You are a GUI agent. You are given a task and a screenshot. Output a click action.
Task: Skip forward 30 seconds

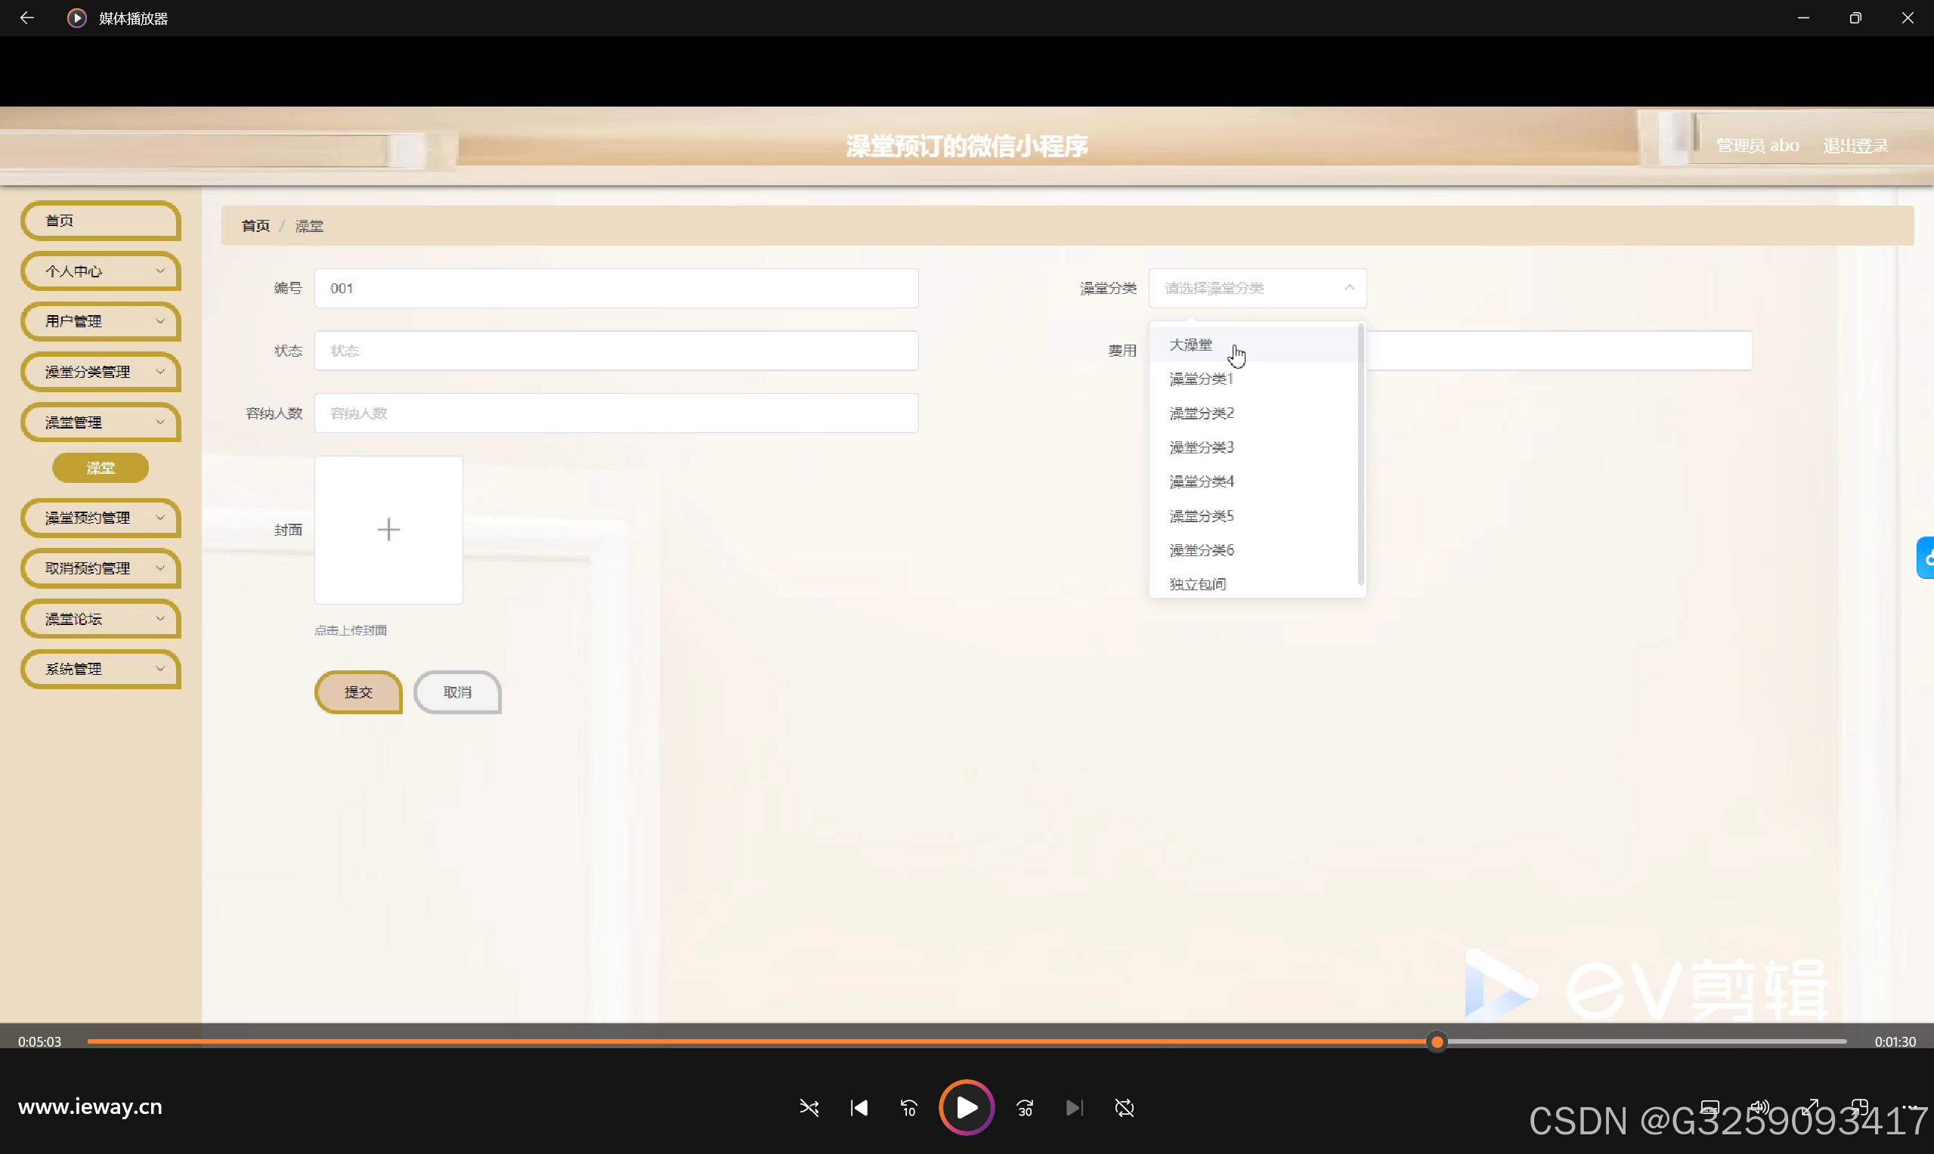pyautogui.click(x=1025, y=1107)
